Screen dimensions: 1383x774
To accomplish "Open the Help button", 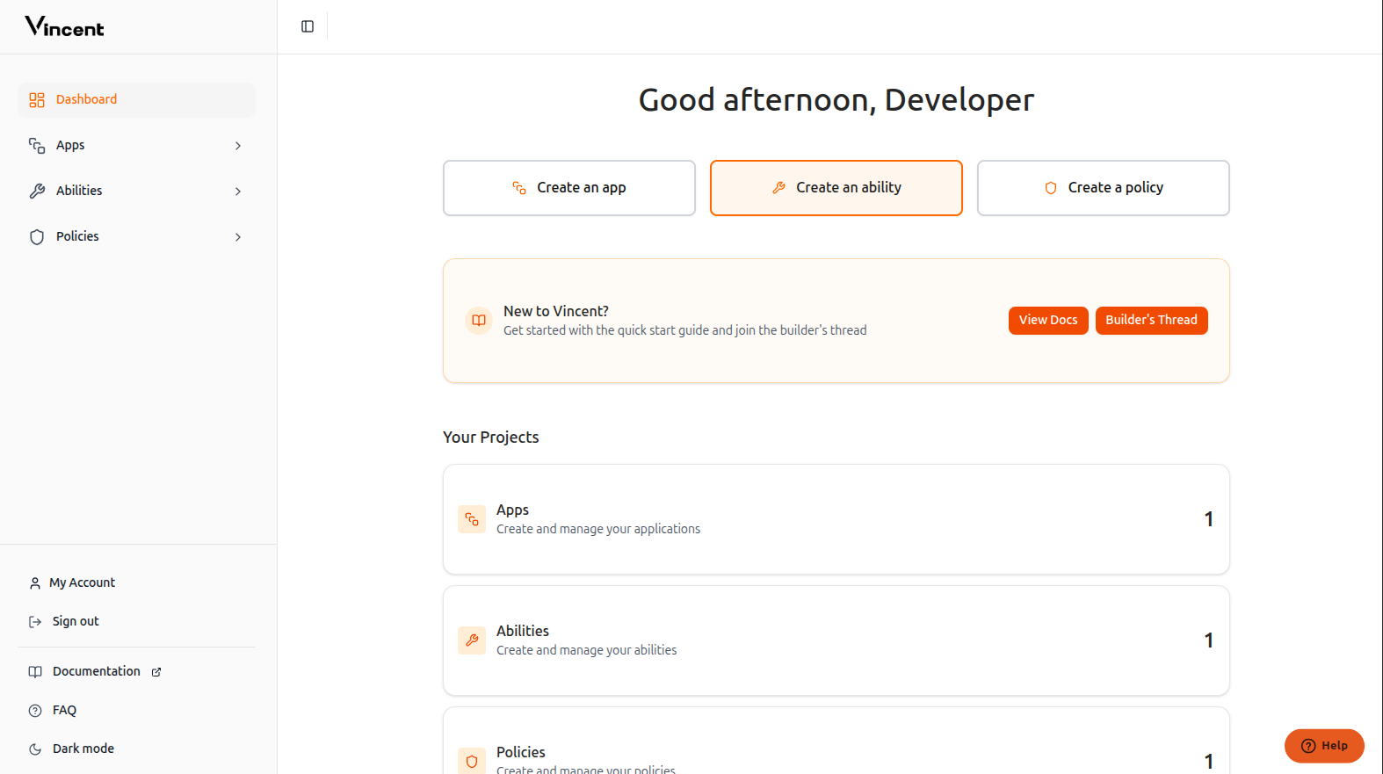I will [x=1324, y=746].
